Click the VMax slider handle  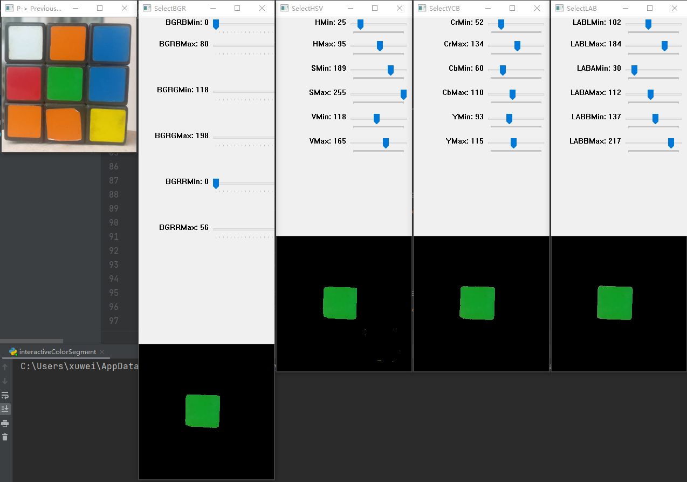click(x=386, y=143)
